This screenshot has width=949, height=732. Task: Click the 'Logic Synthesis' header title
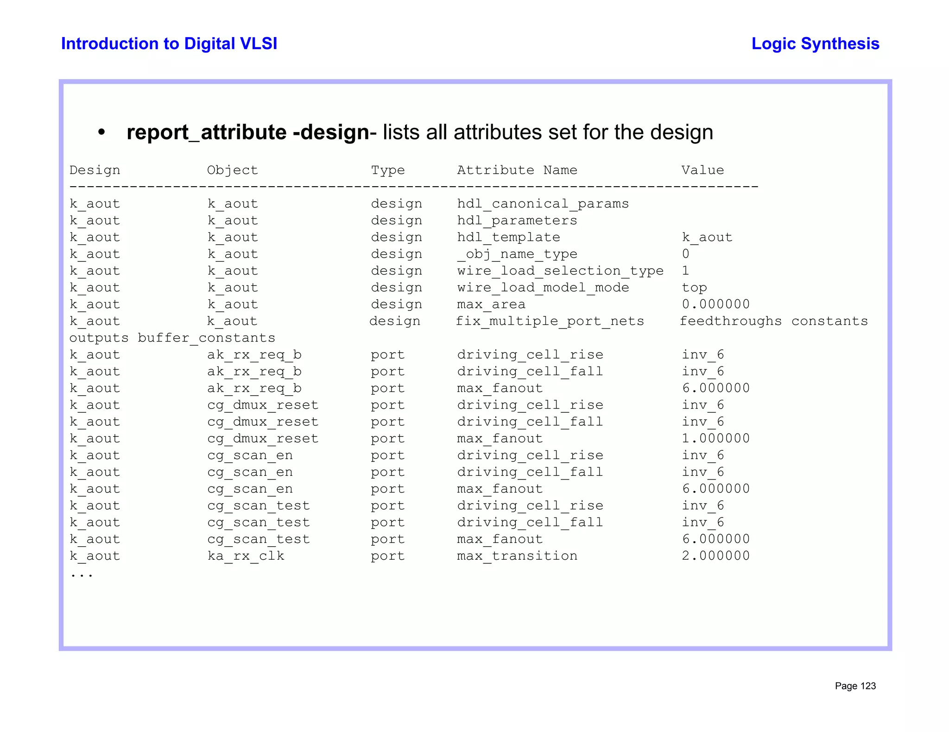815,44
